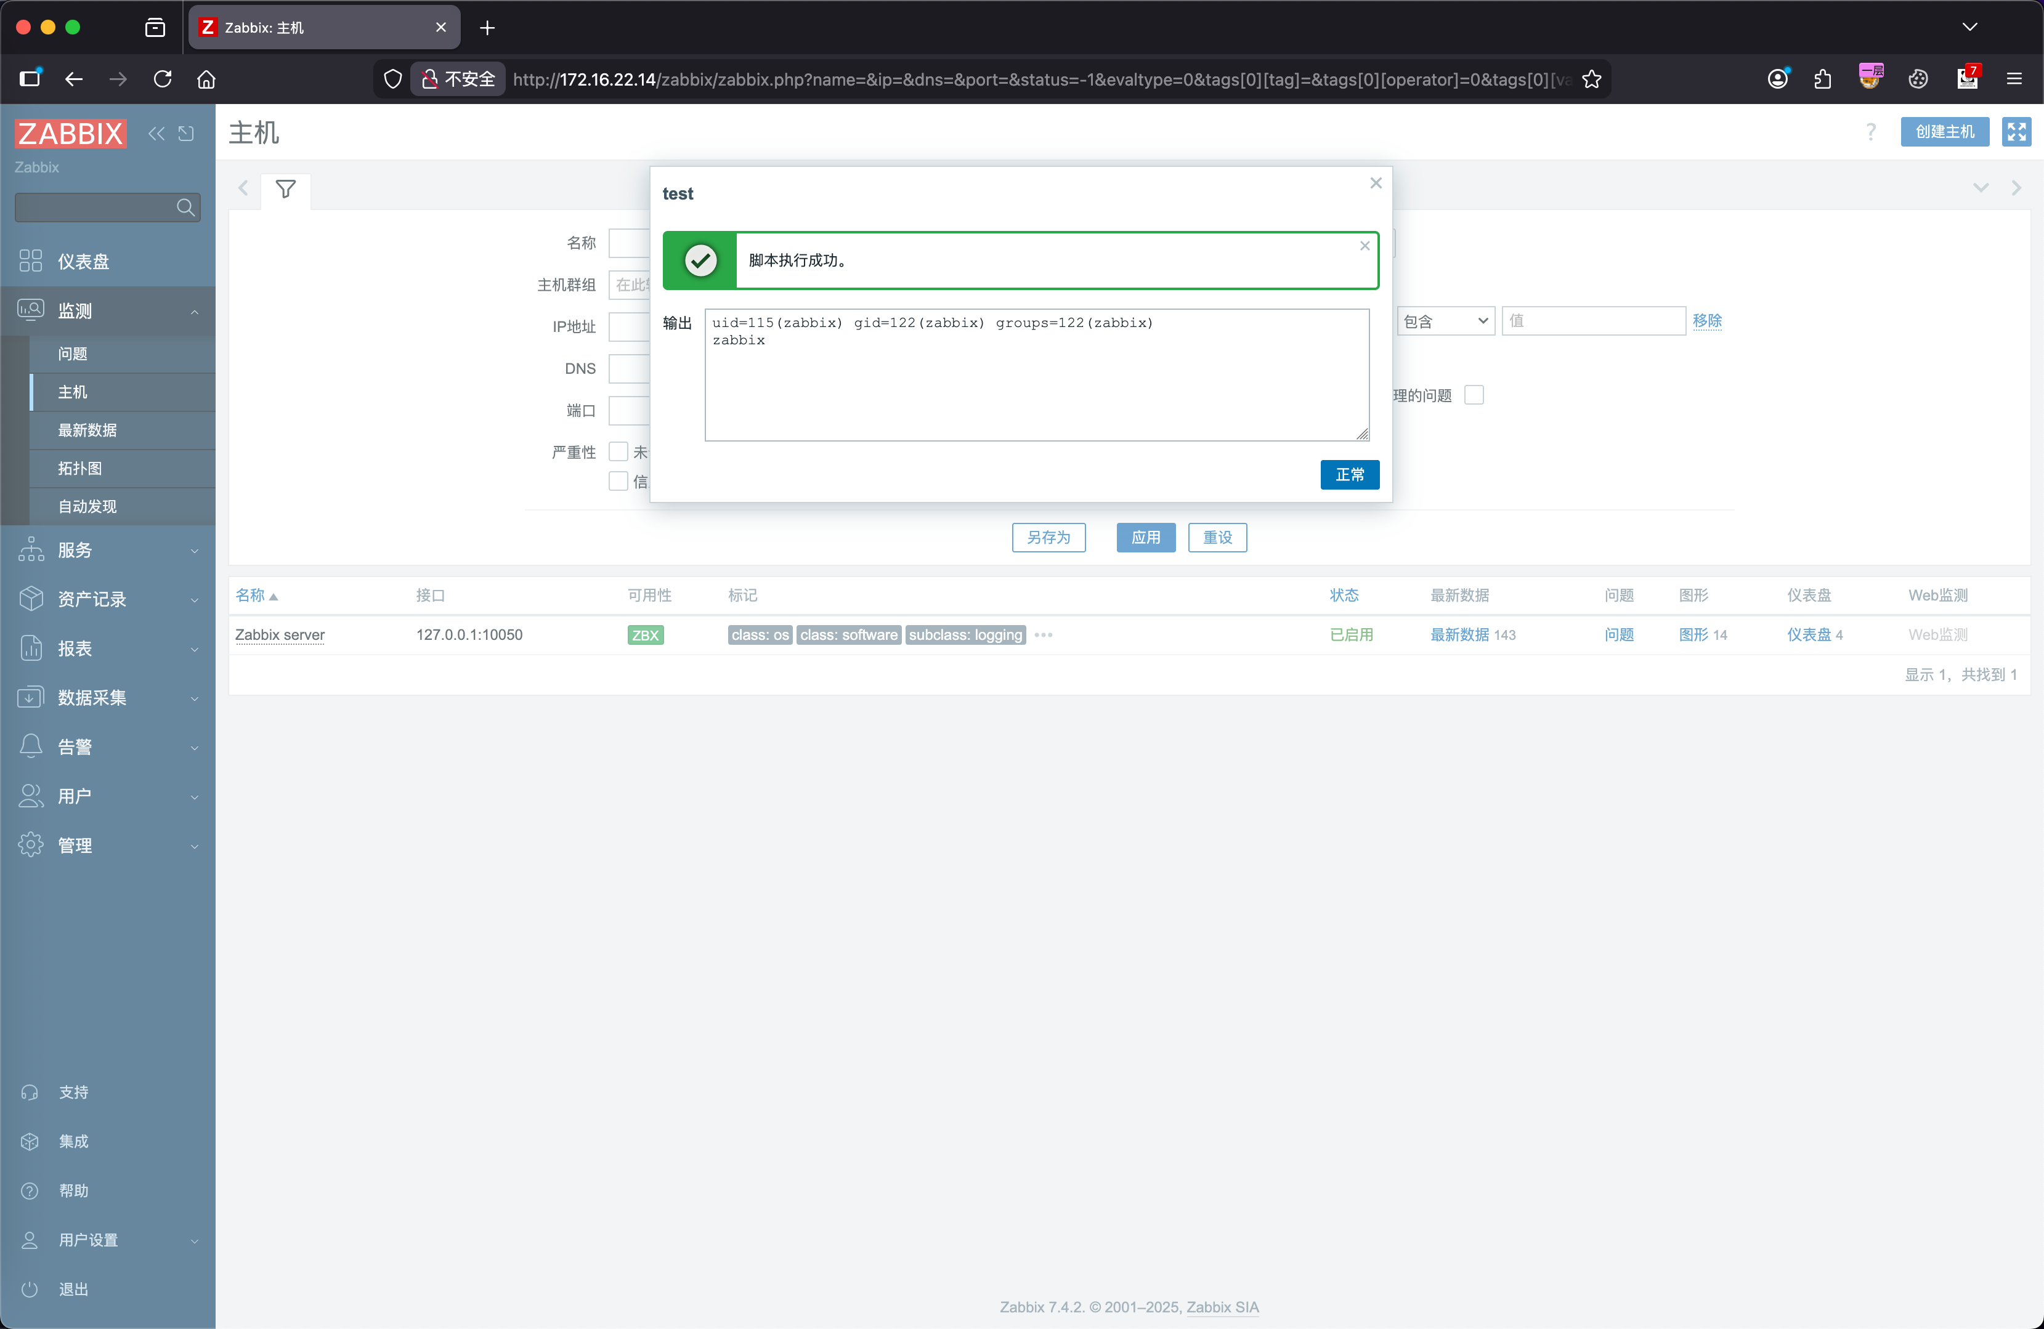Collapse the sidebar with double-chevron icon
The height and width of the screenshot is (1329, 2044).
coord(156,133)
